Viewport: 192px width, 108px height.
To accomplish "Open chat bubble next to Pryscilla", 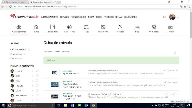I will 37,85.
